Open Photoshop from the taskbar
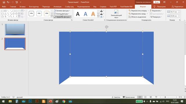The height and width of the screenshot is (104, 186). [x=30, y=101]
